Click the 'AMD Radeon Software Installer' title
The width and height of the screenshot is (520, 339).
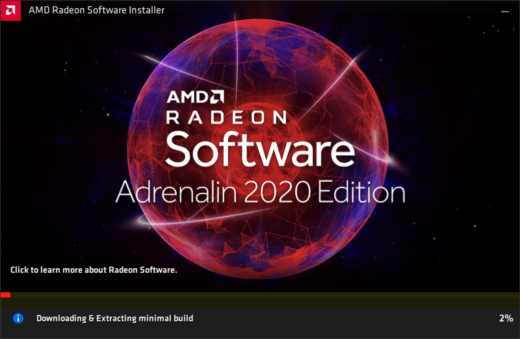(96, 10)
